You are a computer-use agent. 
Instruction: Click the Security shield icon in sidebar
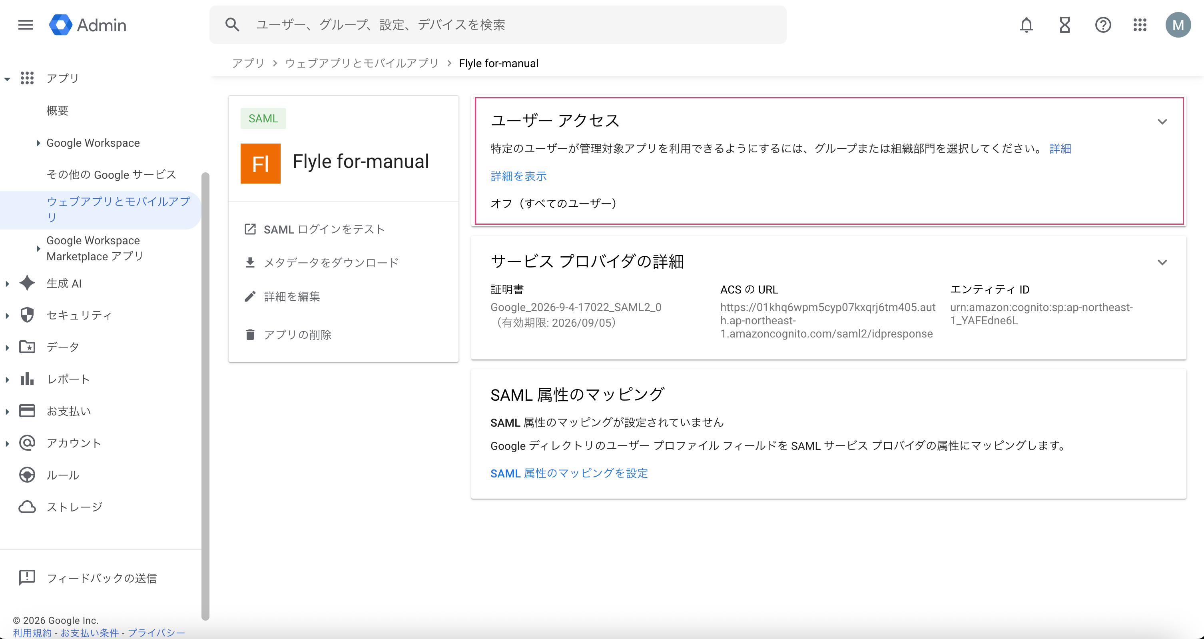coord(27,315)
